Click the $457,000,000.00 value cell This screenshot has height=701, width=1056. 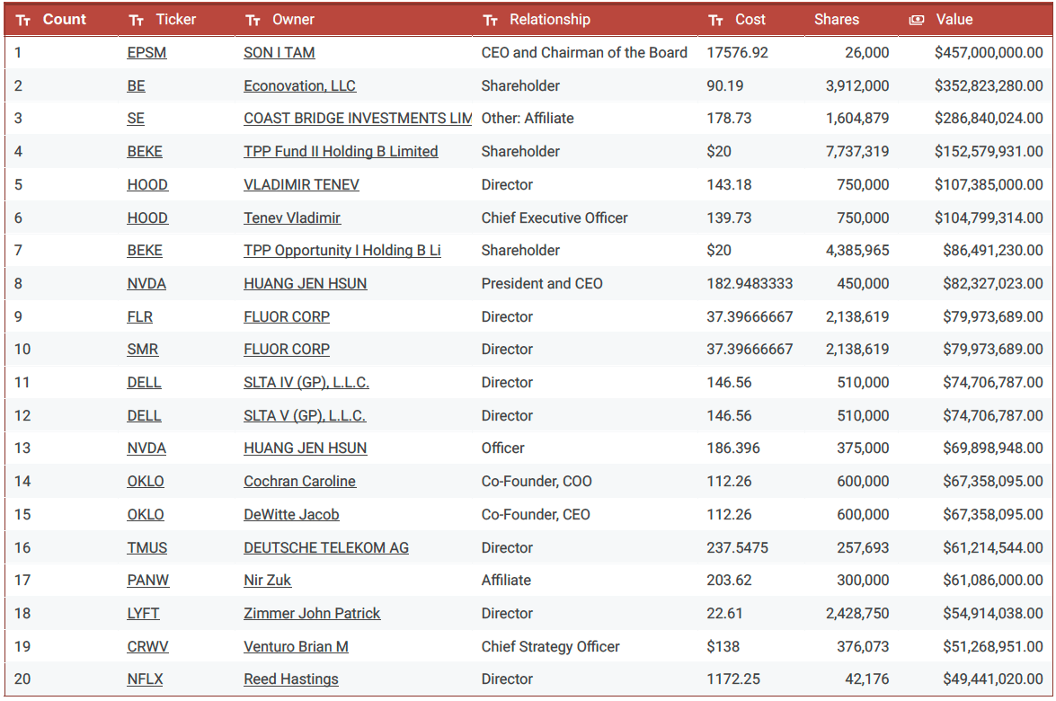point(989,53)
